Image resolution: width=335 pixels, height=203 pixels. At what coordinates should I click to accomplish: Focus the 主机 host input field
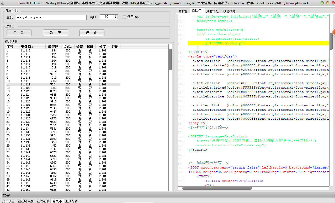pyautogui.click(x=51, y=17)
